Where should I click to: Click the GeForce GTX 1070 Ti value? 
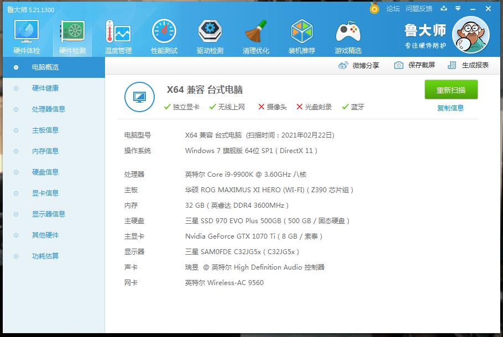tap(254, 236)
